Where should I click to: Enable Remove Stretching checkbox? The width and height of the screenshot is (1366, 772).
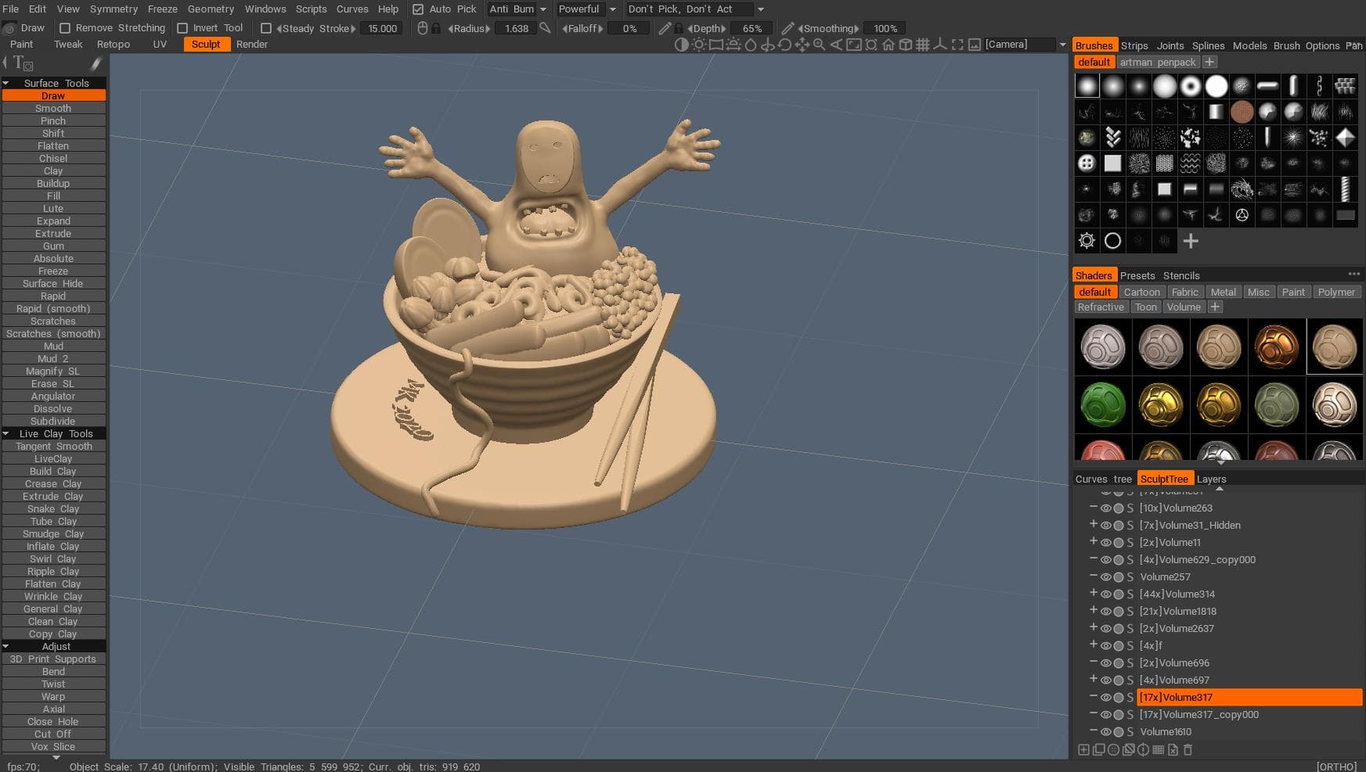66,28
